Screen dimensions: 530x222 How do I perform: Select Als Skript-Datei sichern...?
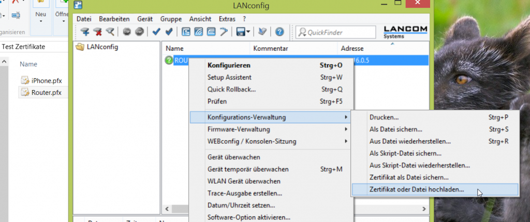435,153
